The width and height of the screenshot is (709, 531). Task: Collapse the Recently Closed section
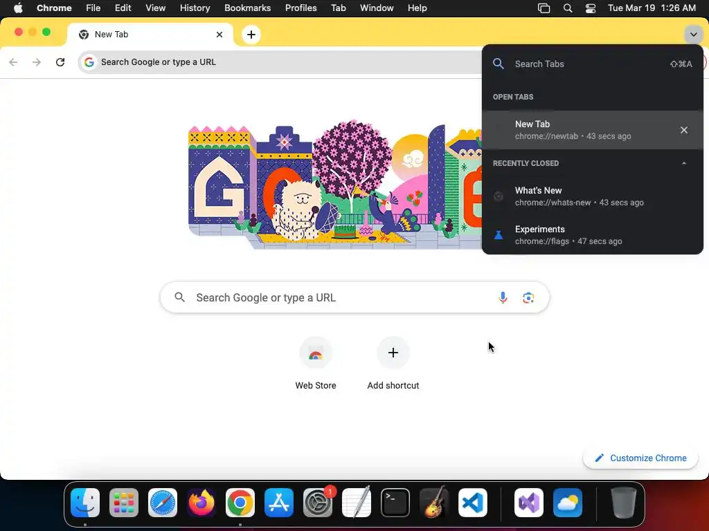[x=683, y=163]
